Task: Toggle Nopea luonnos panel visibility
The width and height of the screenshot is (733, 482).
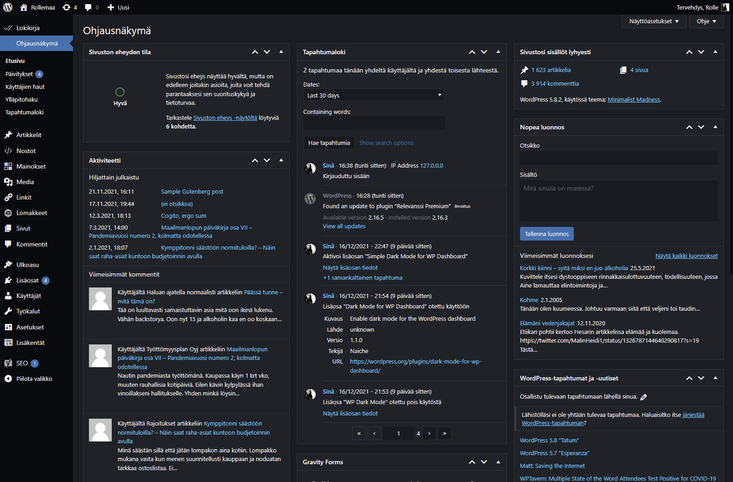Action: coord(715,127)
